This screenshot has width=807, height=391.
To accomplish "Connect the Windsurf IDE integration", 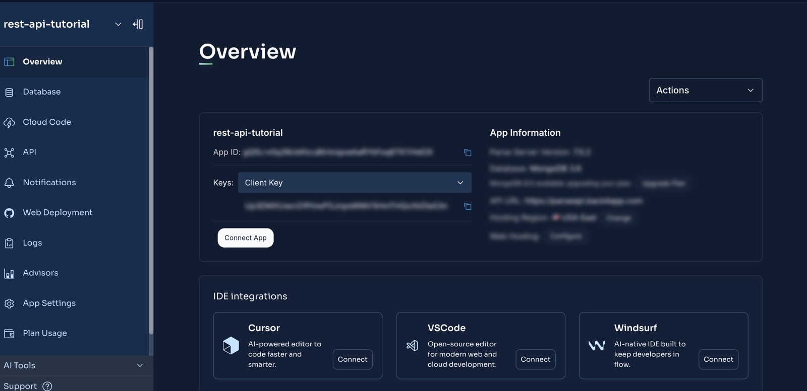I will (x=718, y=359).
